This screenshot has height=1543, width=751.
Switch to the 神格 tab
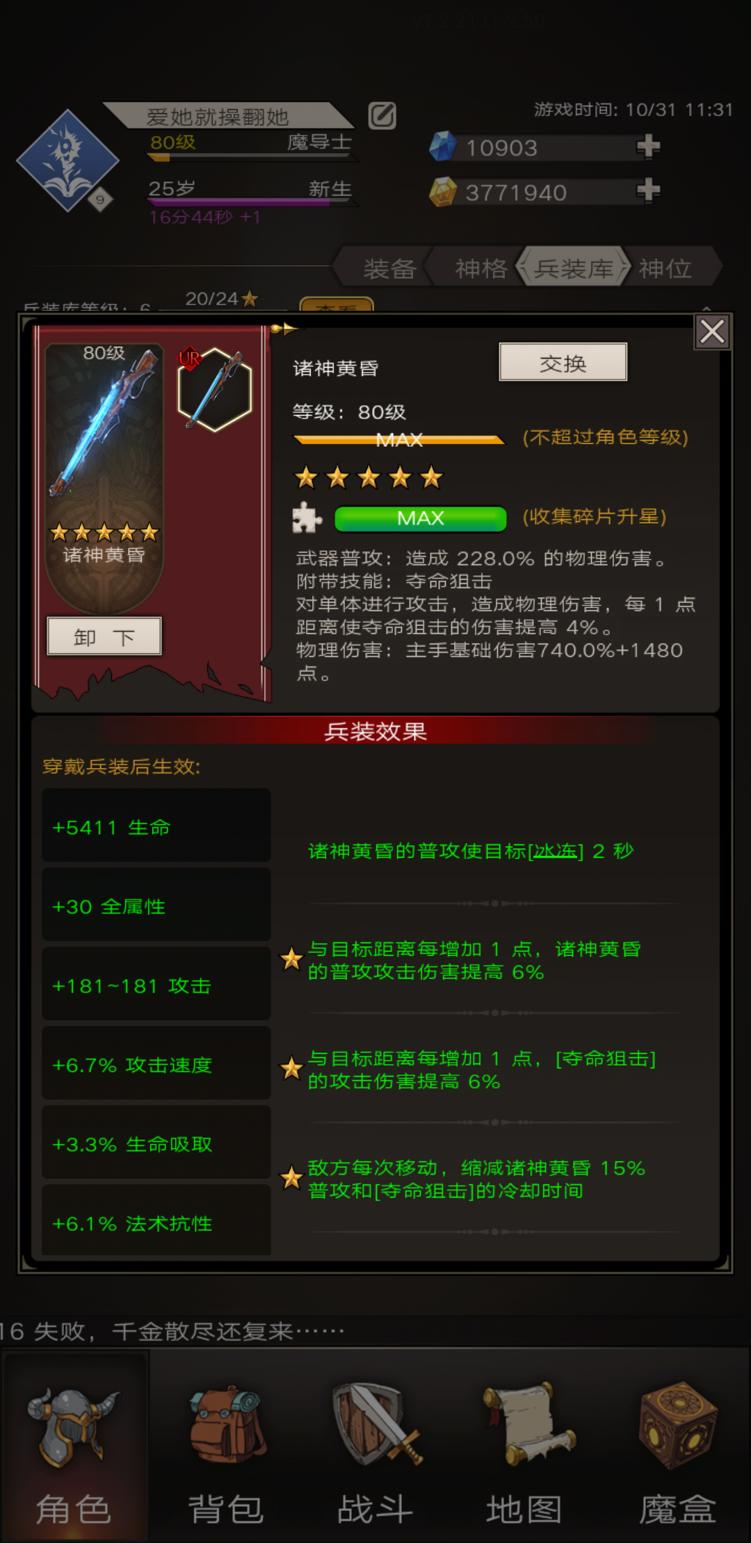pos(481,268)
